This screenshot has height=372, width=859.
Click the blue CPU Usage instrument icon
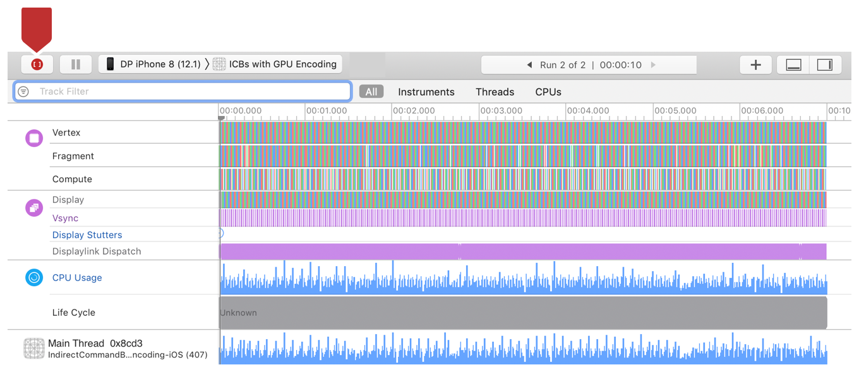pos(34,277)
